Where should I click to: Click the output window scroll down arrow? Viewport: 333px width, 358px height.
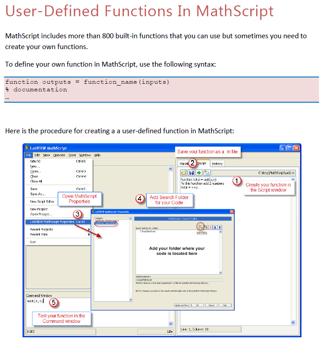(171, 323)
